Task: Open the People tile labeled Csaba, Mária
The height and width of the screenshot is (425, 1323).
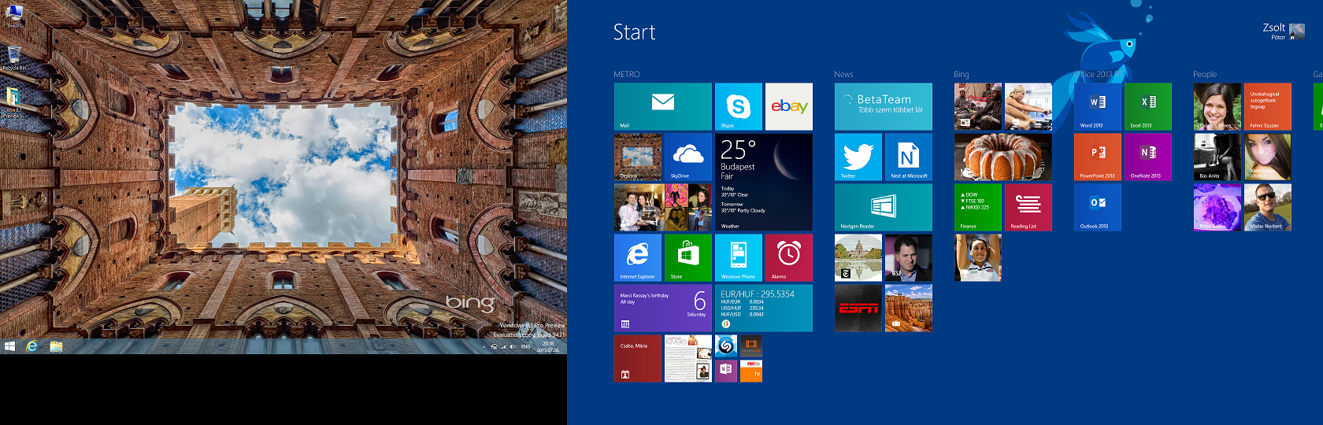Action: pyautogui.click(x=637, y=358)
